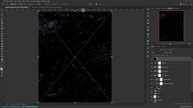Switch to the second document tab

(47, 7)
